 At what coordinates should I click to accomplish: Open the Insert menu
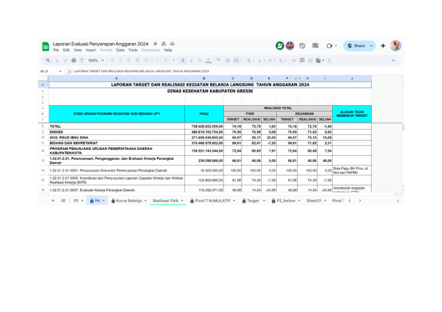pyautogui.click(x=91, y=50)
